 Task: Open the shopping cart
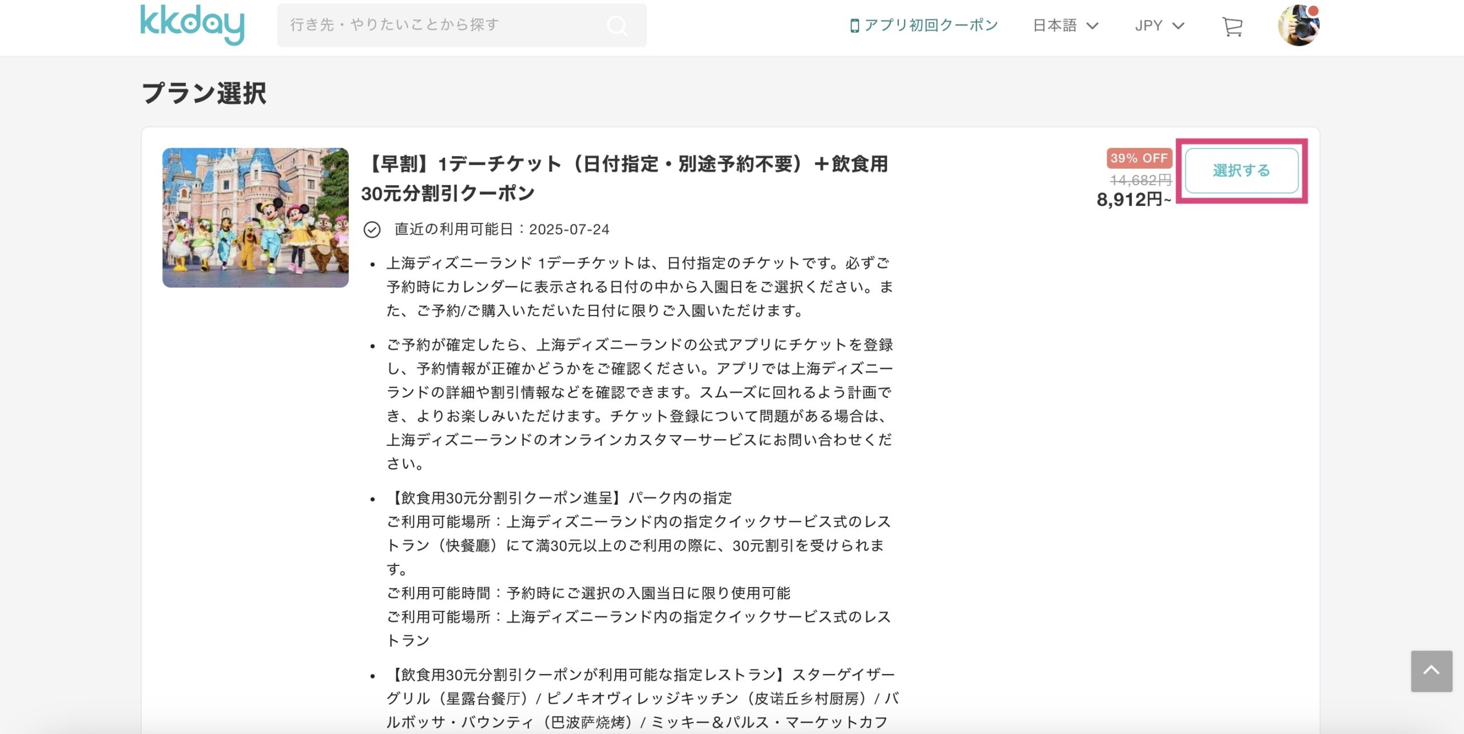1232,26
